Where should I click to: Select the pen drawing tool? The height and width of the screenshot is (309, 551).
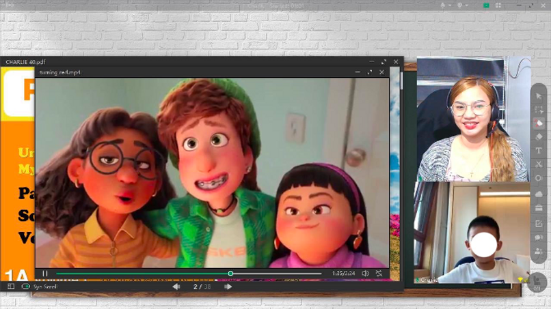539,123
